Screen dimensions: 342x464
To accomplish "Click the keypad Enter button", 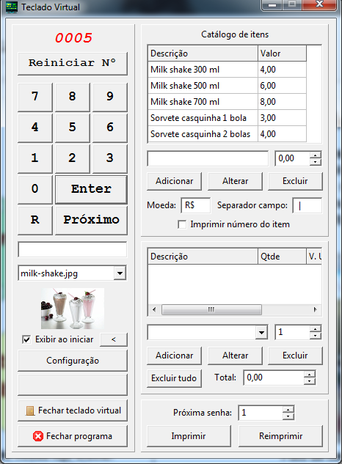I will coord(91,189).
